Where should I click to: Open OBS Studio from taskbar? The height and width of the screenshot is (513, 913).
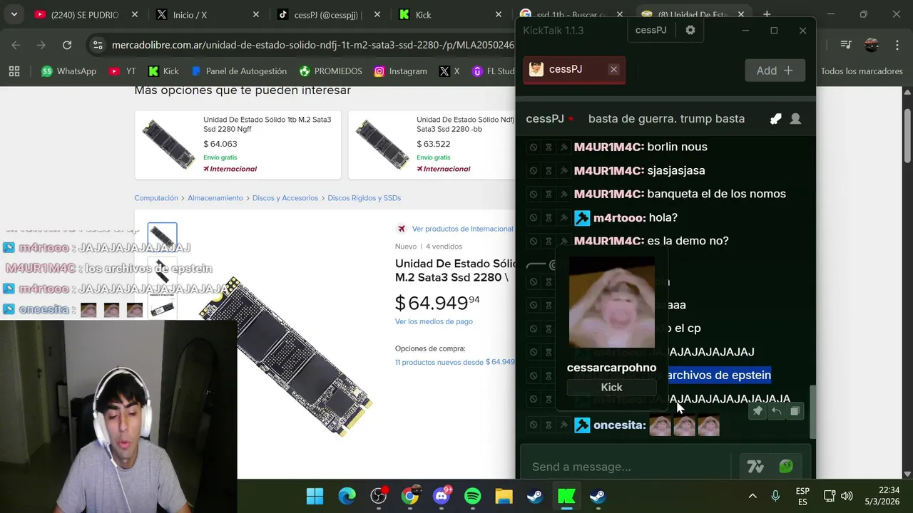pyautogui.click(x=378, y=496)
